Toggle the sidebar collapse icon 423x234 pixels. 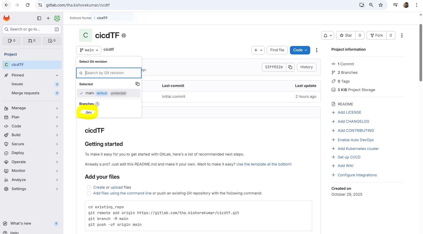click(39, 18)
